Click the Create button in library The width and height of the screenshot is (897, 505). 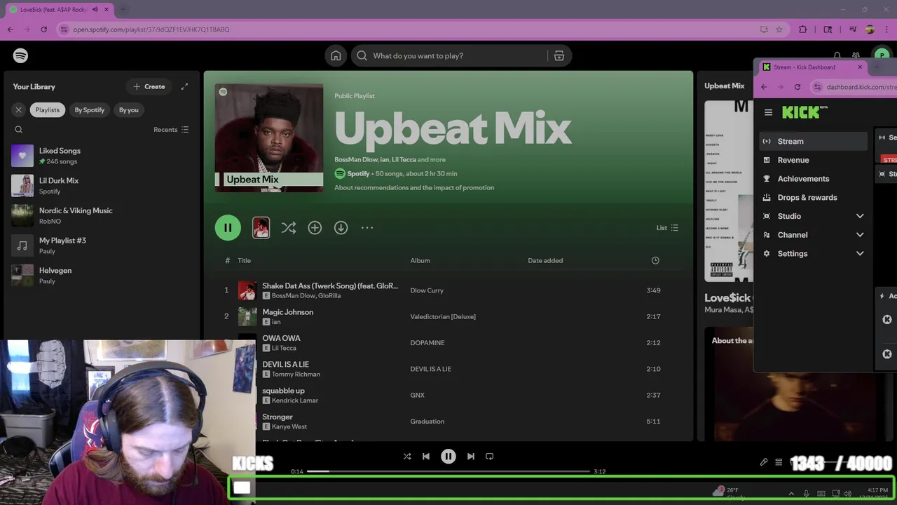coord(149,86)
